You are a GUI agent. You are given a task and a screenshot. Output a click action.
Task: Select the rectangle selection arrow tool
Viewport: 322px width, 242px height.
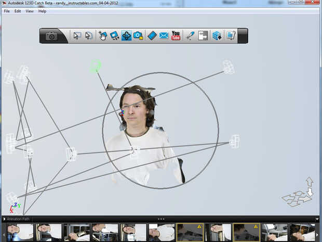pos(77,35)
